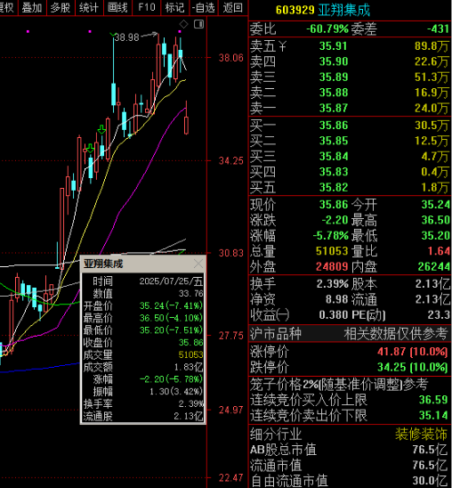Click the 跌停价 34.25 value
This screenshot has height=488, width=452.
pos(413,368)
